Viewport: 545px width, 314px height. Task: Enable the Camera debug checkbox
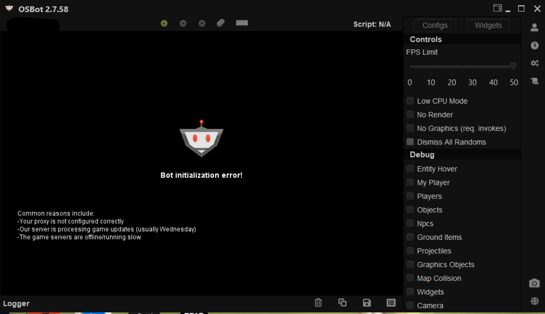tap(410, 305)
